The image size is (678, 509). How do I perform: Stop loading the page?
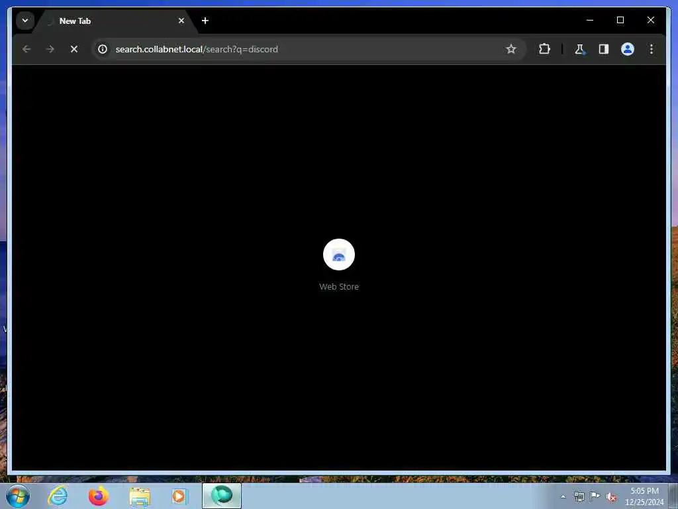(74, 49)
